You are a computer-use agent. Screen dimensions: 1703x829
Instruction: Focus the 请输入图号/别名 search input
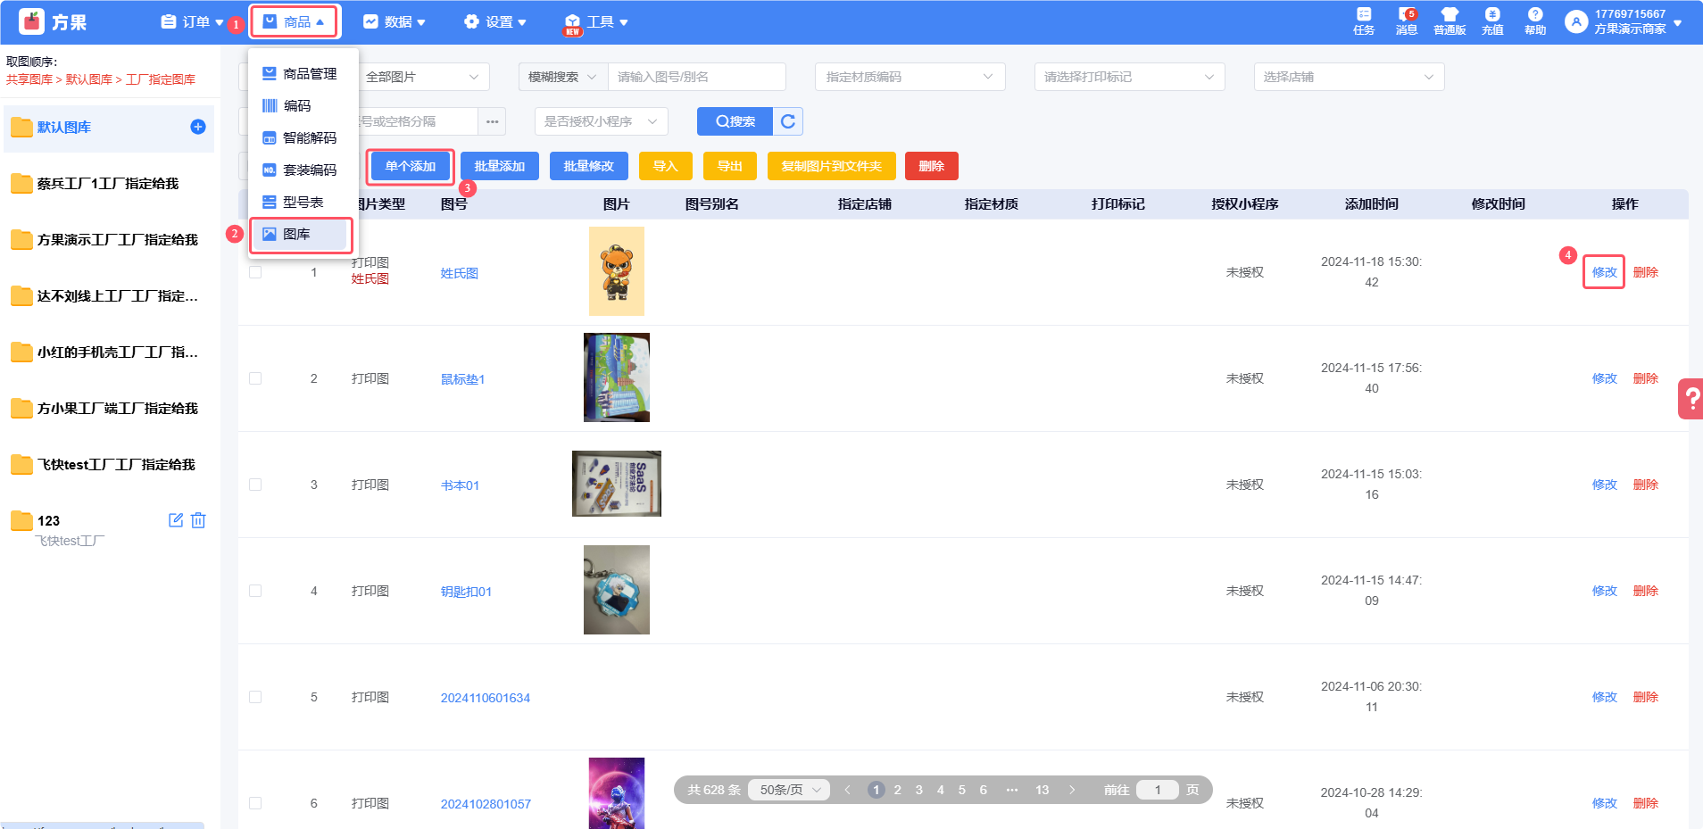[x=696, y=77]
